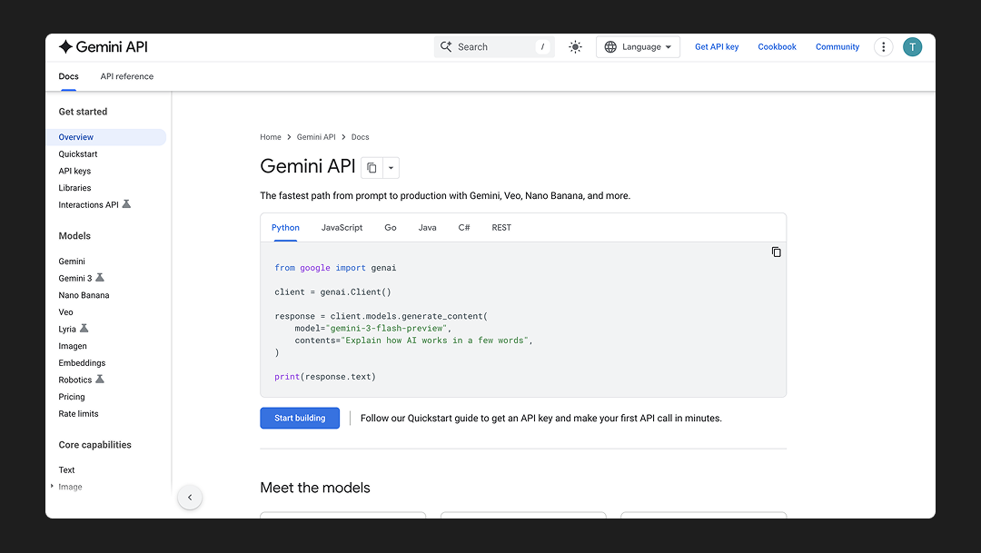Open Overview in the sidebar
Viewport: 981px width, 553px height.
point(106,137)
